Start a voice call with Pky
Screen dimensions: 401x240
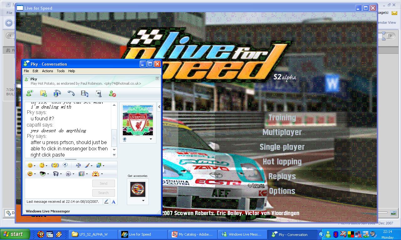coord(71,93)
